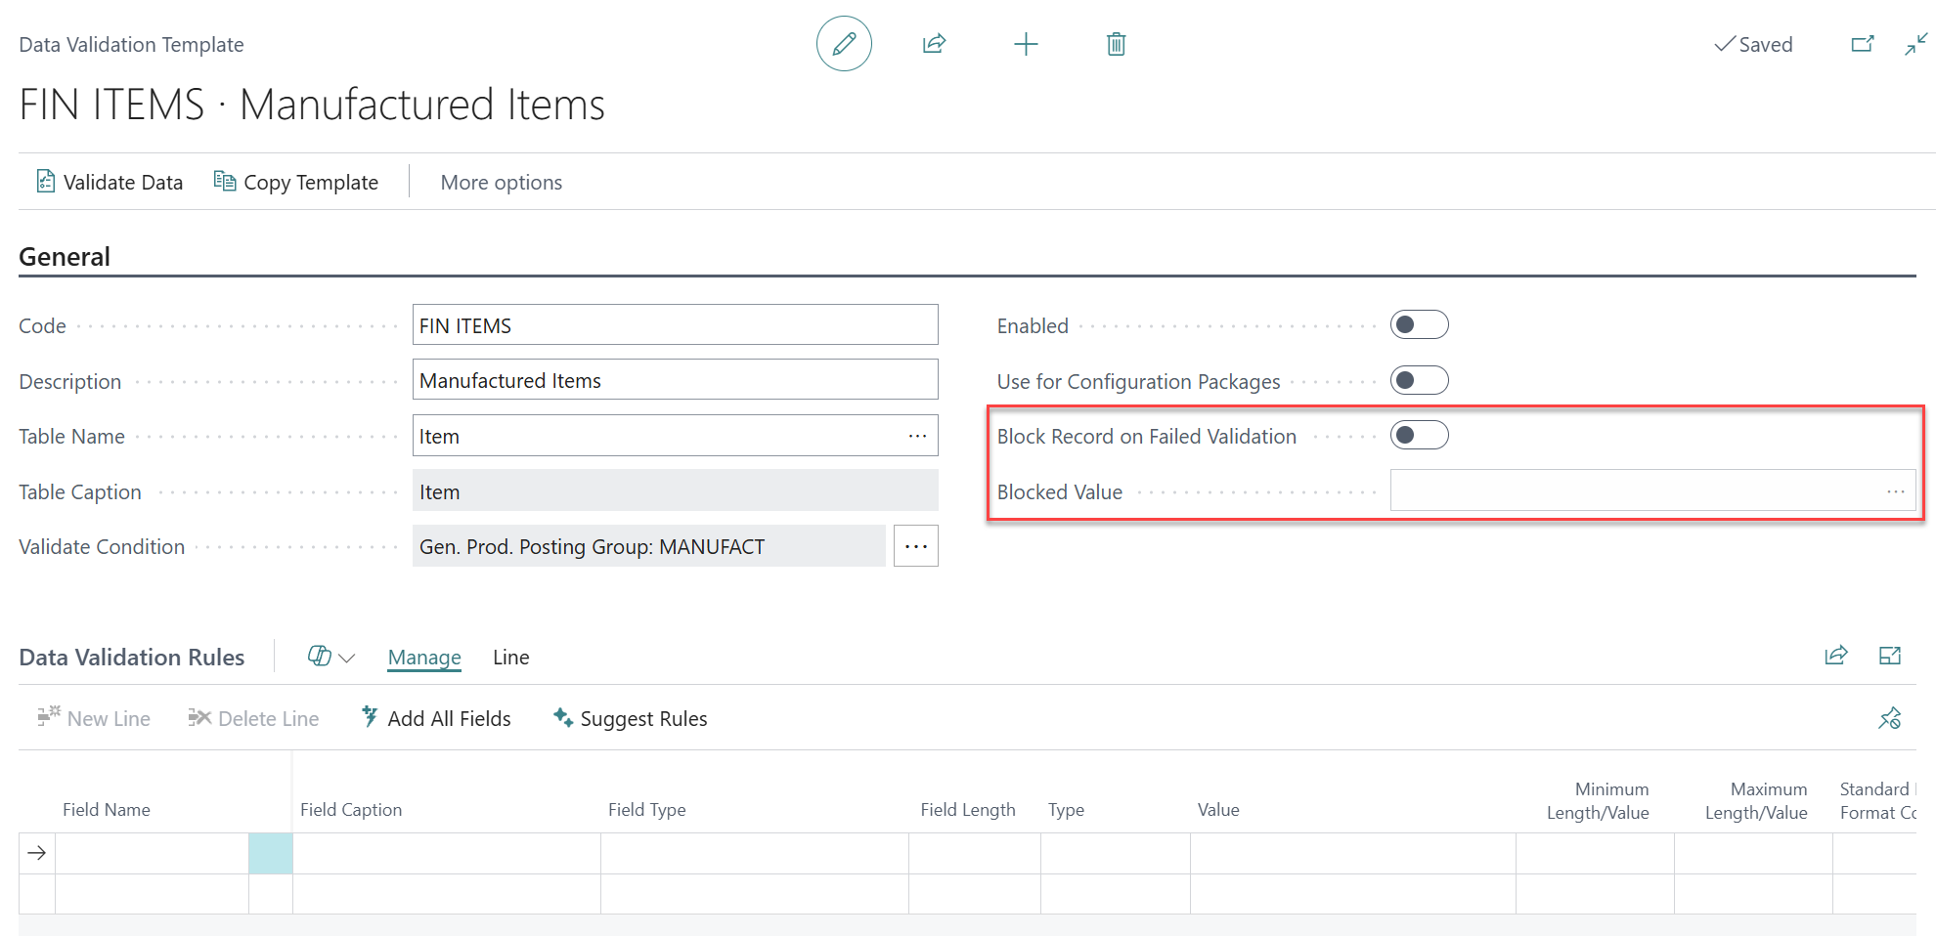The image size is (1936, 936).
Task: Open the More options menu
Action: pos(501,182)
